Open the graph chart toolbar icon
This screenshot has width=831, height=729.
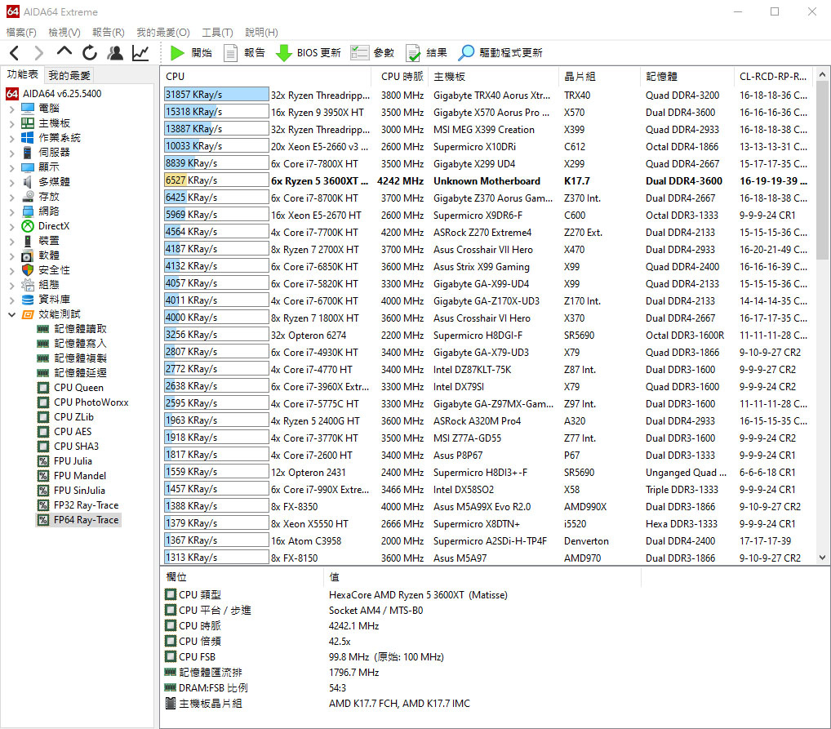[x=140, y=52]
